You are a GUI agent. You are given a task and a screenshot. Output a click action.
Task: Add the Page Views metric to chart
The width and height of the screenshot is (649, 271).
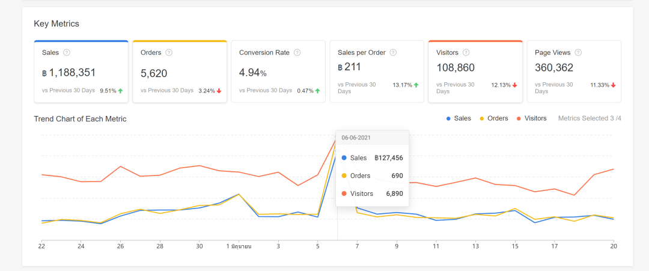(x=574, y=72)
